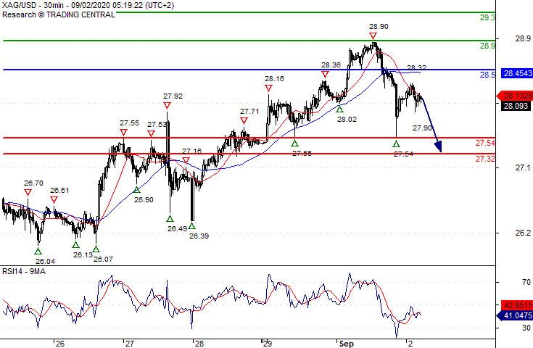Select the green triangle at the 26.49 low
533x348 pixels.
point(170,218)
